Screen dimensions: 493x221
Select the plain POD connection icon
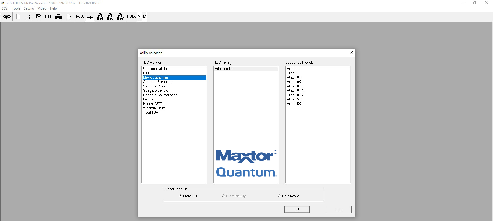(90, 17)
